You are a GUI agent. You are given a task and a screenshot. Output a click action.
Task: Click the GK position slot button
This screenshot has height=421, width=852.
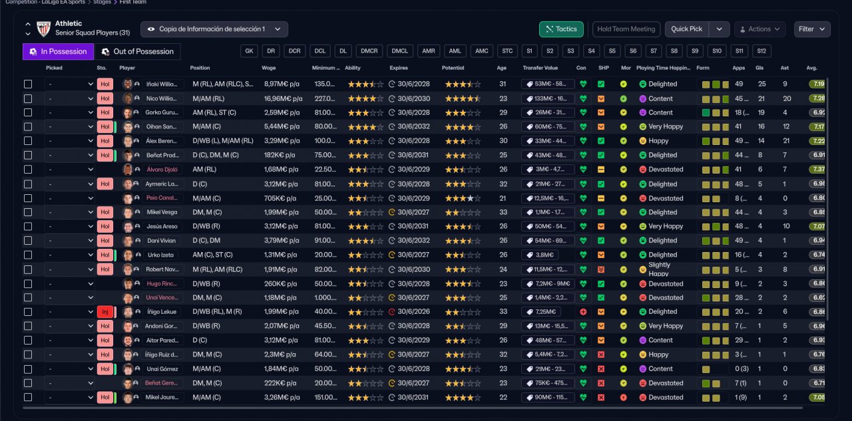coord(249,51)
